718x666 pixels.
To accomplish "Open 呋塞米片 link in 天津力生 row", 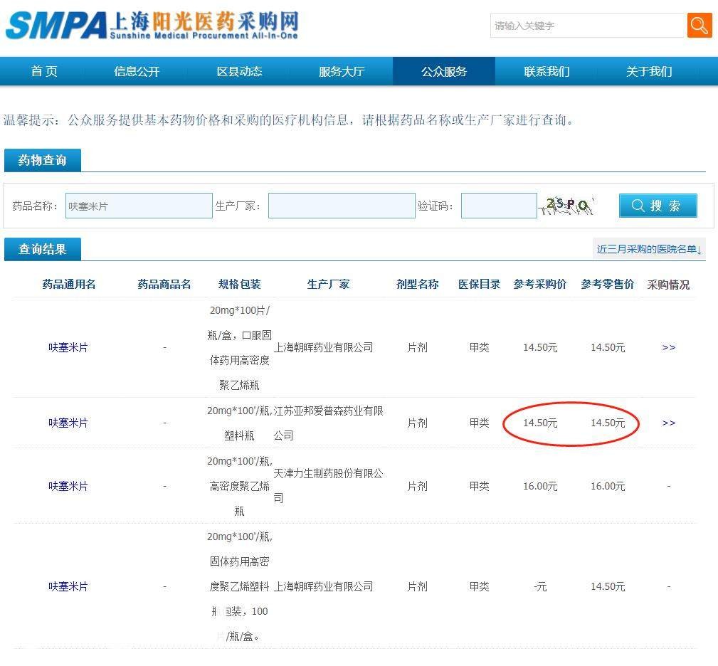I will pos(68,486).
